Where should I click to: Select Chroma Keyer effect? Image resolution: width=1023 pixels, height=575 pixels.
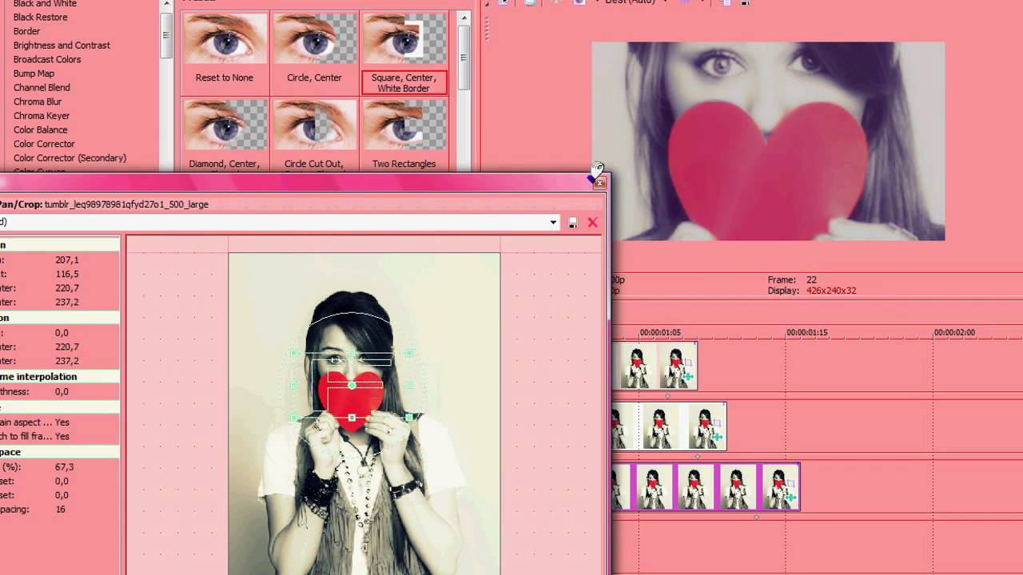point(42,116)
